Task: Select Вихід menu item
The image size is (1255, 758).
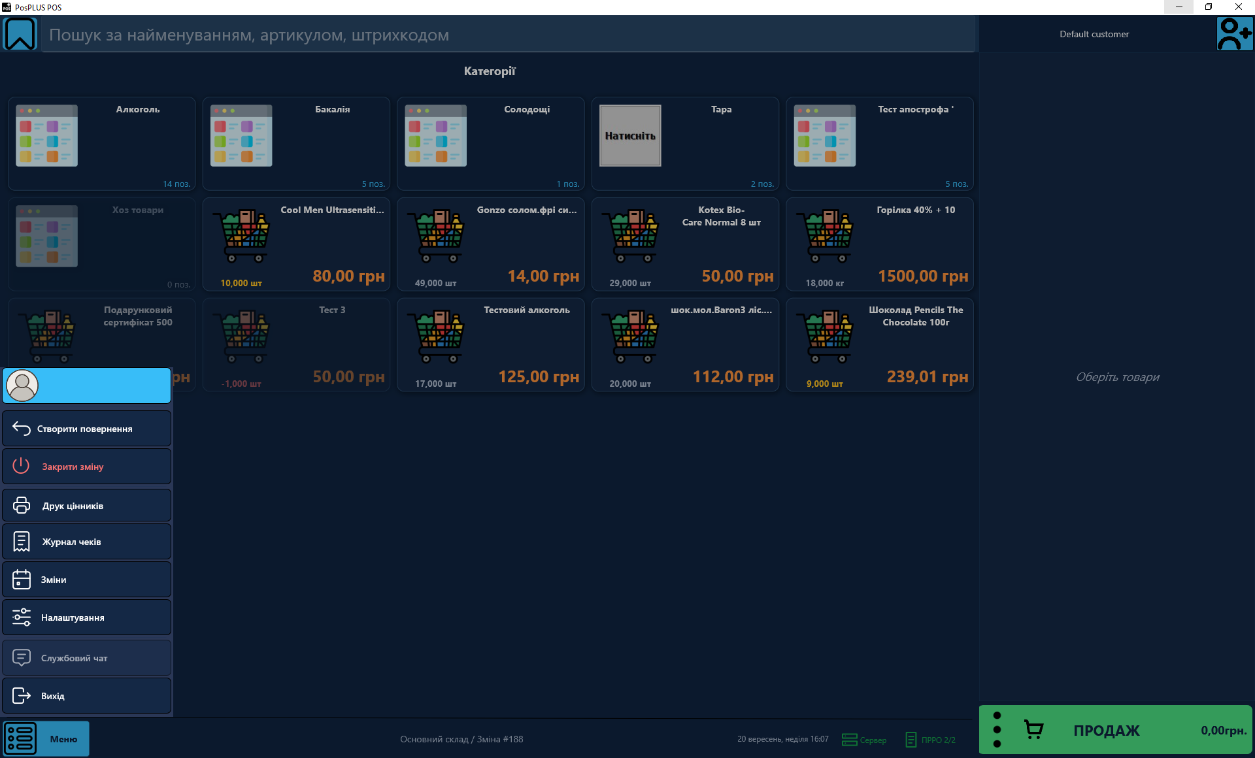Action: coord(87,696)
